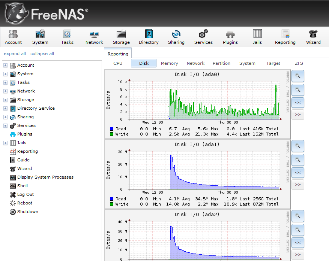Expand the Storage tree node
Viewport: 329px width, 261px height.
point(5,100)
